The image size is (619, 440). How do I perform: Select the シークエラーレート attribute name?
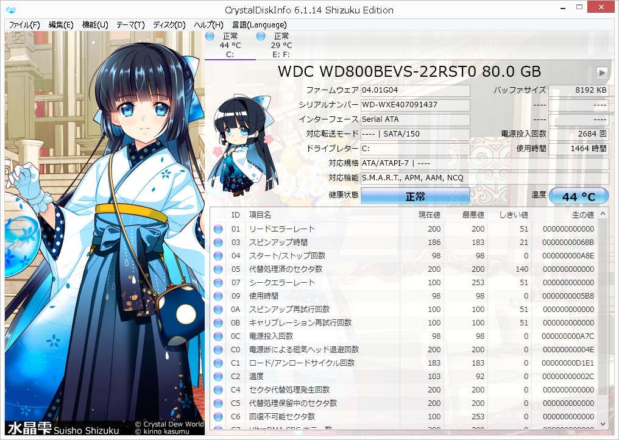[x=282, y=283]
